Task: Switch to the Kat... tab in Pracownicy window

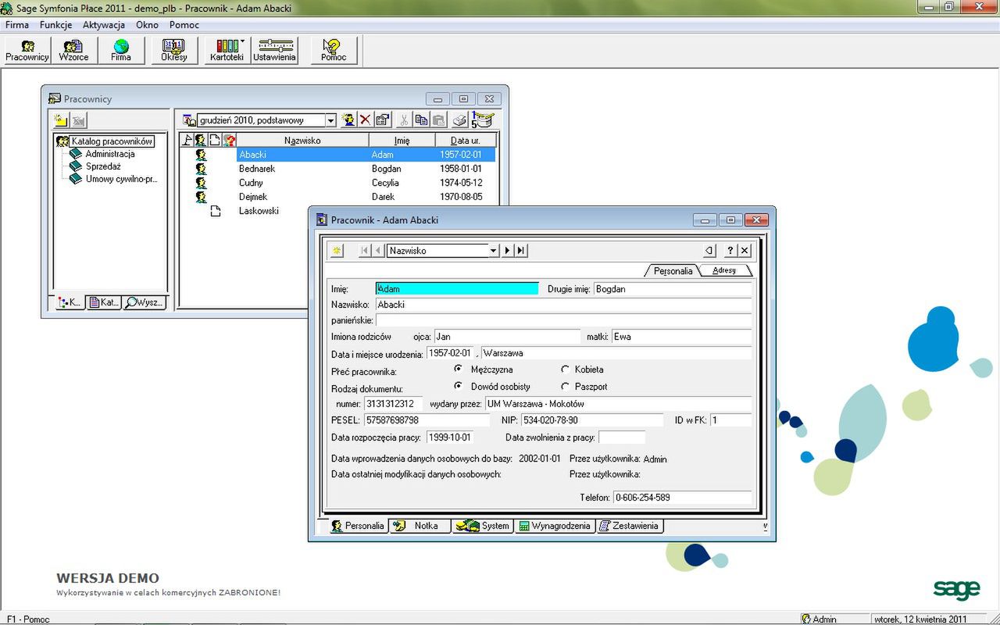Action: point(103,302)
